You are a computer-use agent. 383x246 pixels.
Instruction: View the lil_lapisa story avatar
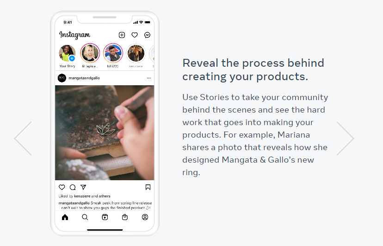tap(90, 53)
